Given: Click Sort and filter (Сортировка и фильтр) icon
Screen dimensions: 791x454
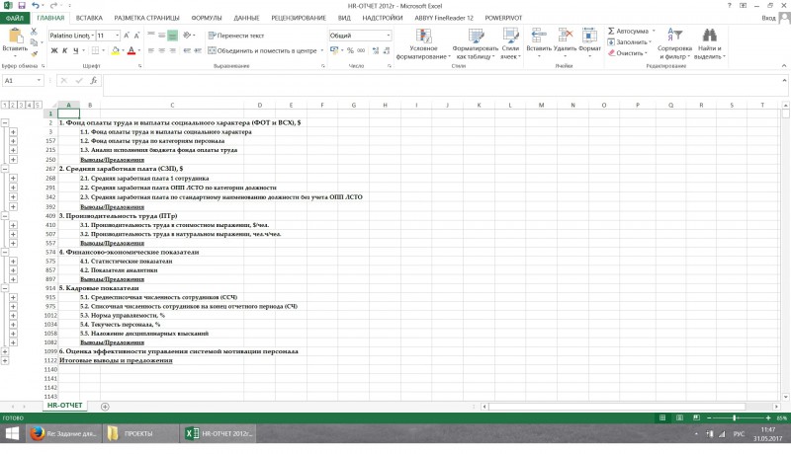Looking at the screenshot, I should (x=674, y=36).
